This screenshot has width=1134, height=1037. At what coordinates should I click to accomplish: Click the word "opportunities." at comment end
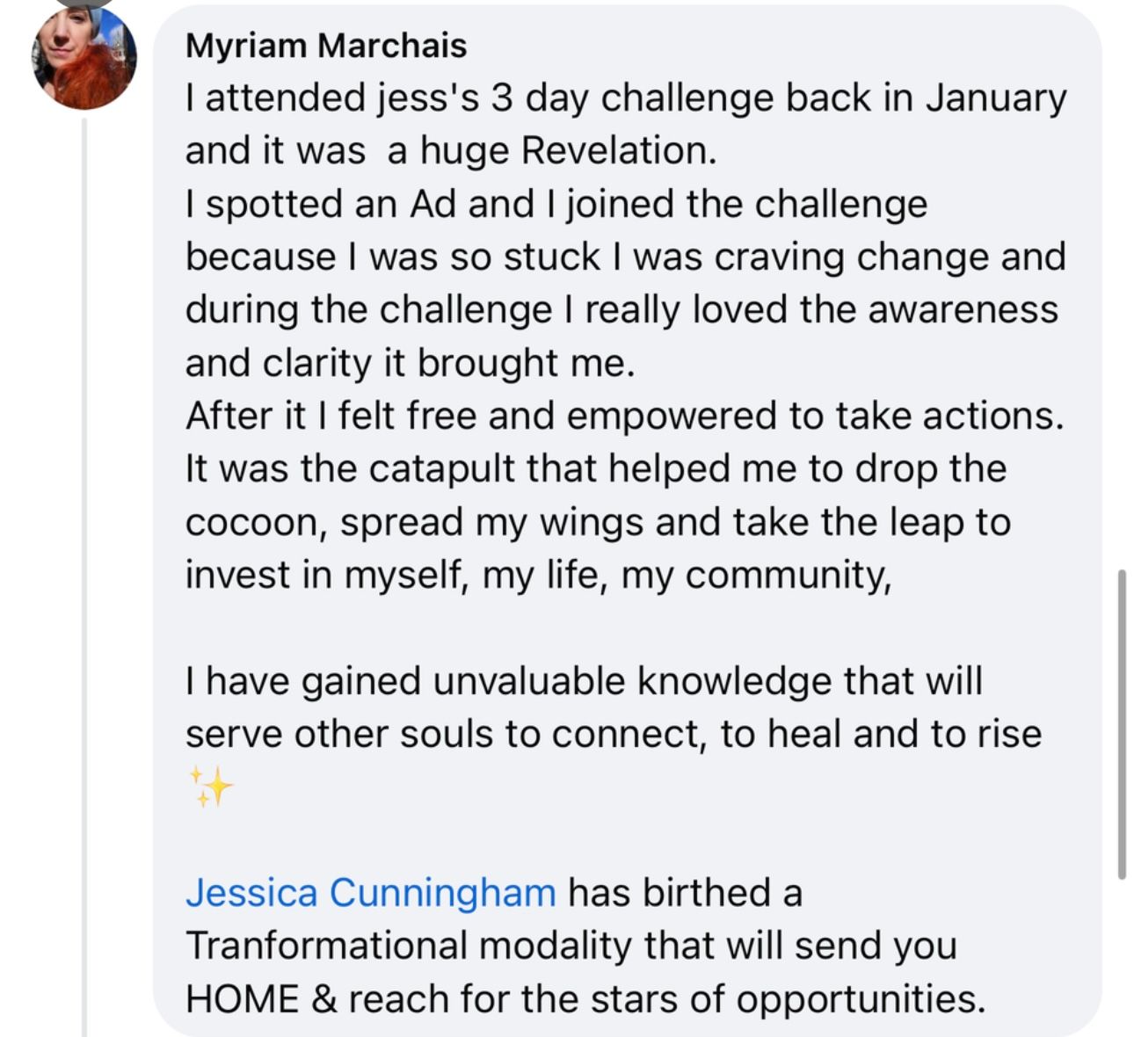(861, 998)
